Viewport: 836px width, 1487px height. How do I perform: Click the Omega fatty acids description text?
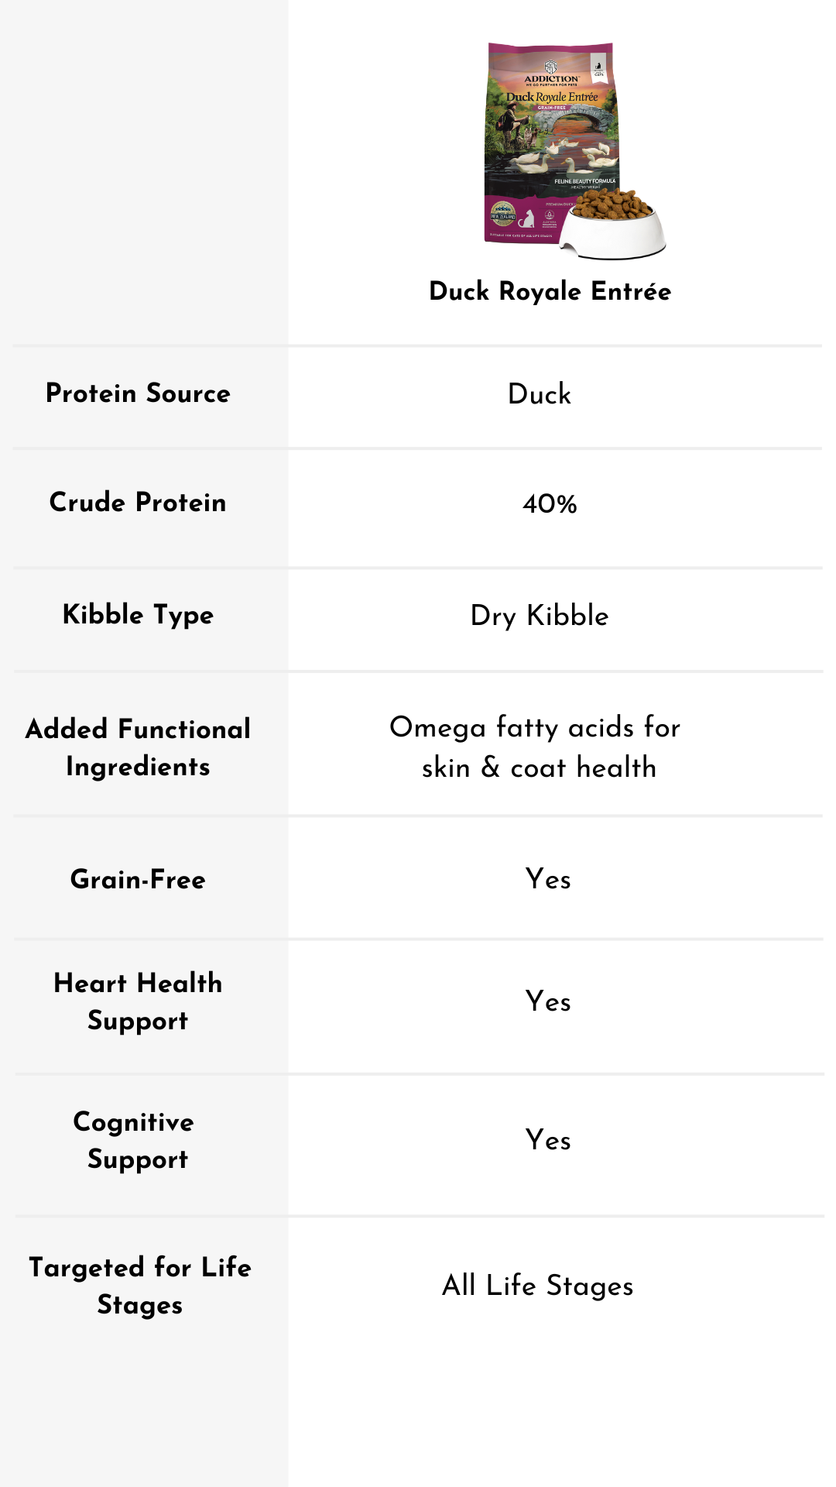click(536, 747)
